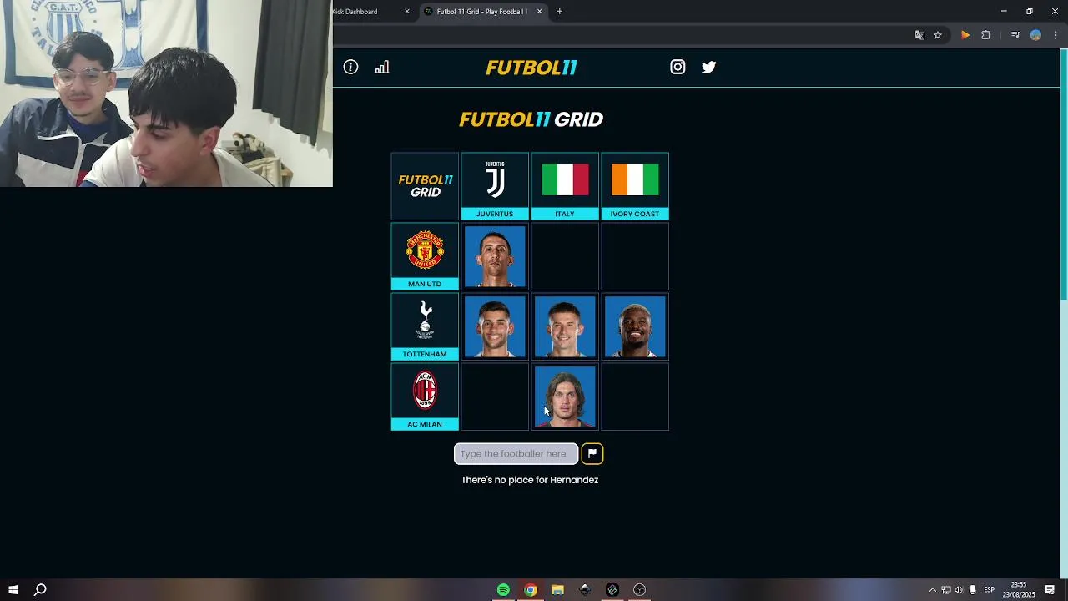Open the Windows notifications center
1068x601 pixels.
(x=1050, y=590)
